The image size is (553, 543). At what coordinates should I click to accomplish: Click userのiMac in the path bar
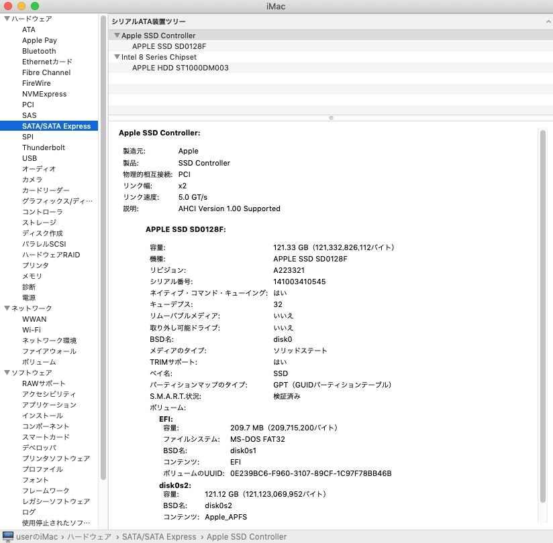tap(37, 536)
